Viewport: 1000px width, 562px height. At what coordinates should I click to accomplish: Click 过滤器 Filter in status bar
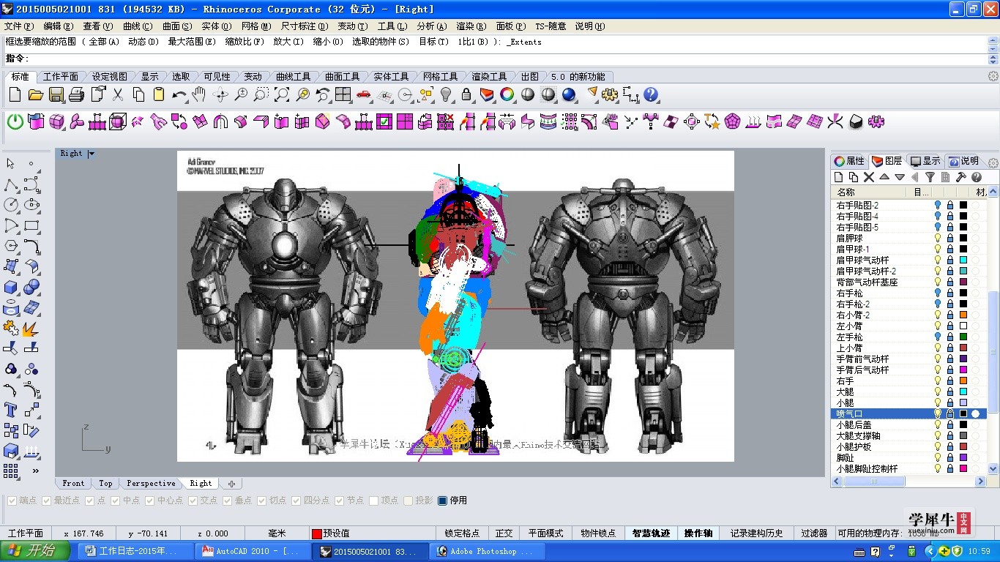(814, 533)
